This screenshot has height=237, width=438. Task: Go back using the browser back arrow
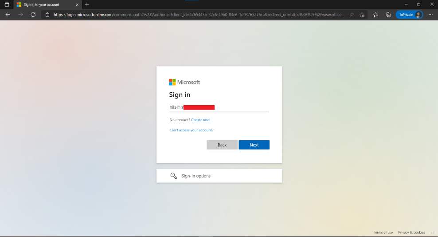pyautogui.click(x=8, y=15)
